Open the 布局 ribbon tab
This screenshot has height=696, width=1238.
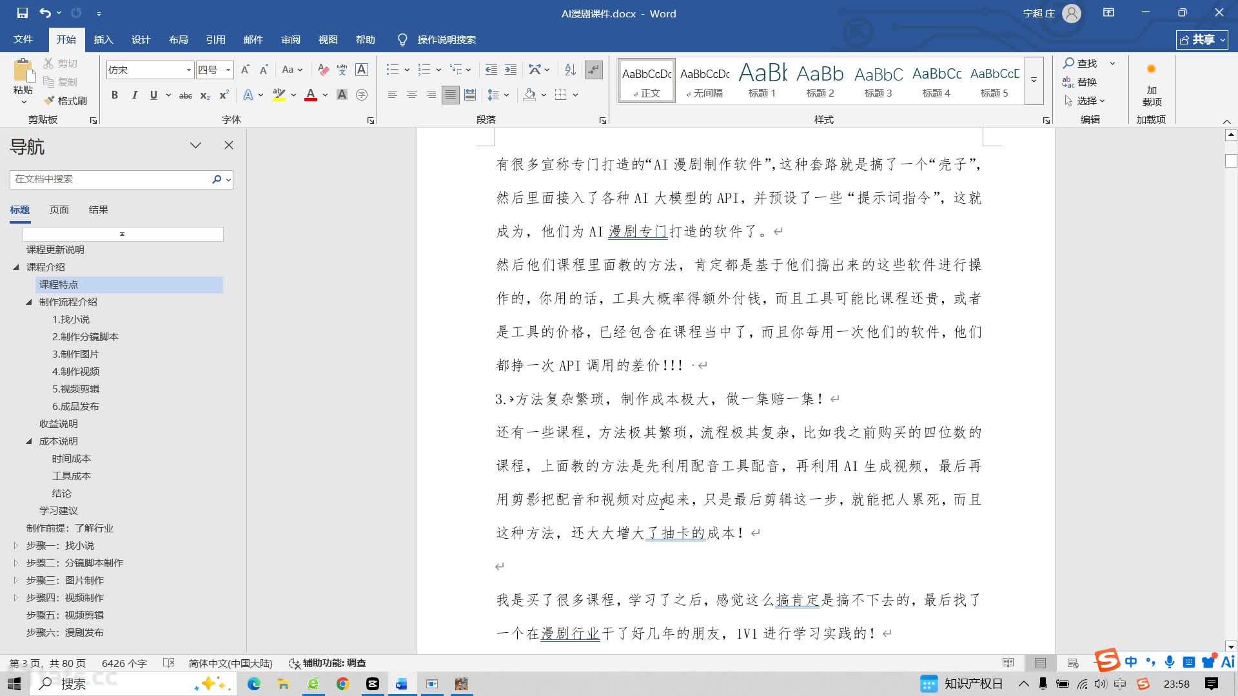(178, 39)
